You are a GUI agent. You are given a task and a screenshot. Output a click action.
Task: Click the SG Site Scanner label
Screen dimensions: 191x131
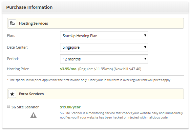tap(25, 107)
